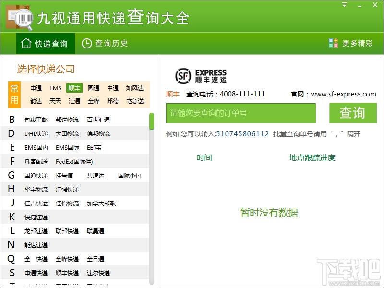Viewport: 384px width, 288px height.
Task: Choose 联邦快递 in row L
Action: [67, 231]
